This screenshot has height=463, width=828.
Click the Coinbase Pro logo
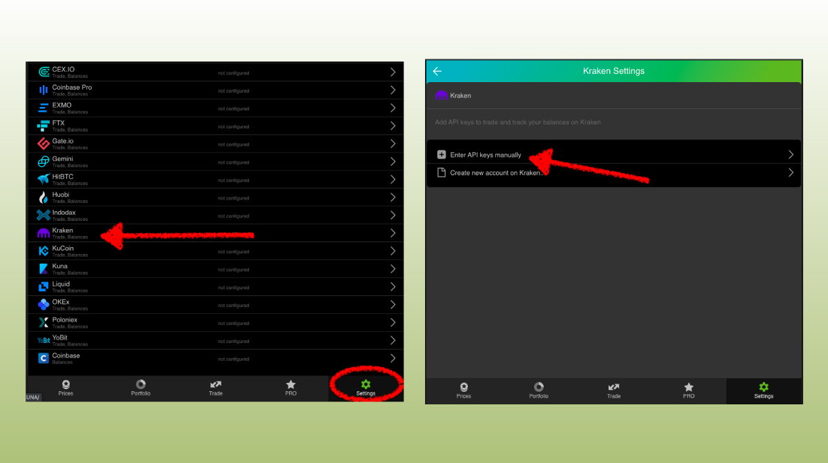43,90
